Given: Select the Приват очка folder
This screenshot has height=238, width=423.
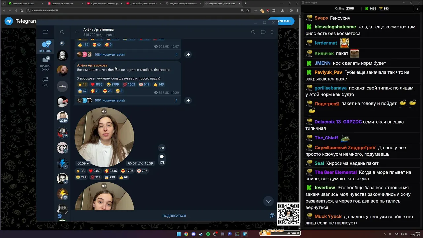Looking at the screenshot, I should pos(45,64).
